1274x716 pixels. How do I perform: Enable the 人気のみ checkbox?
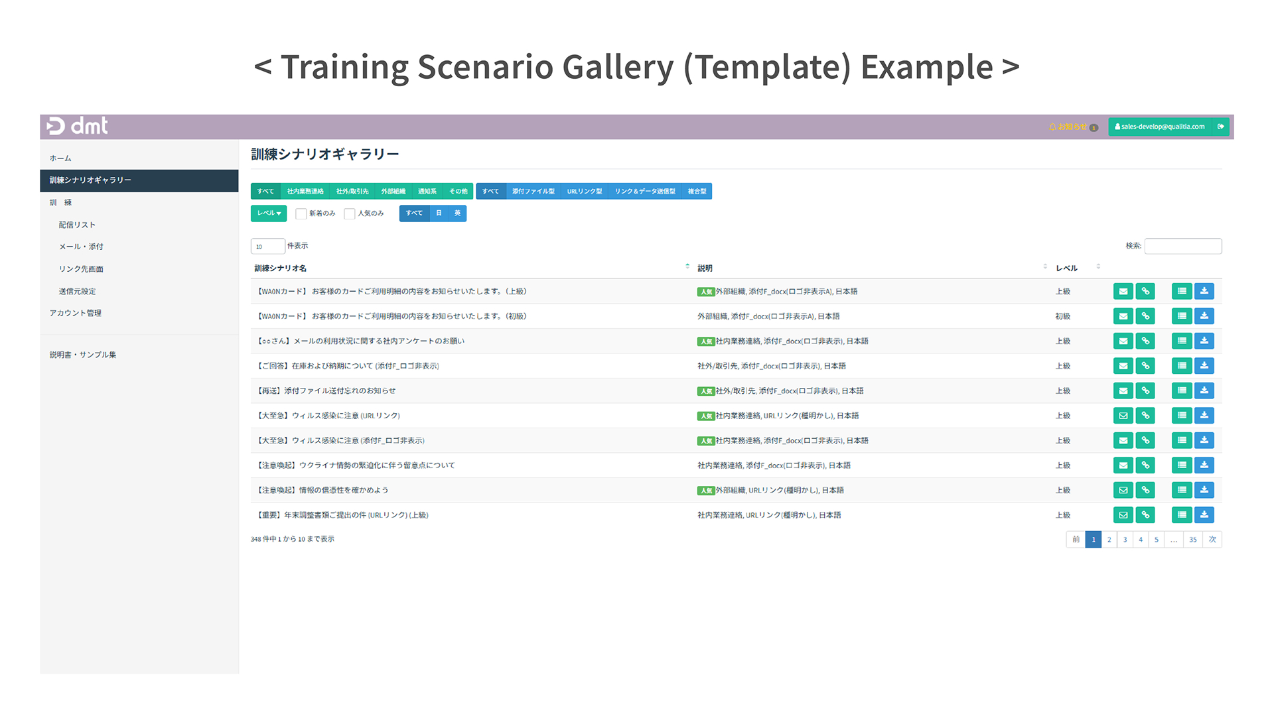pyautogui.click(x=350, y=213)
